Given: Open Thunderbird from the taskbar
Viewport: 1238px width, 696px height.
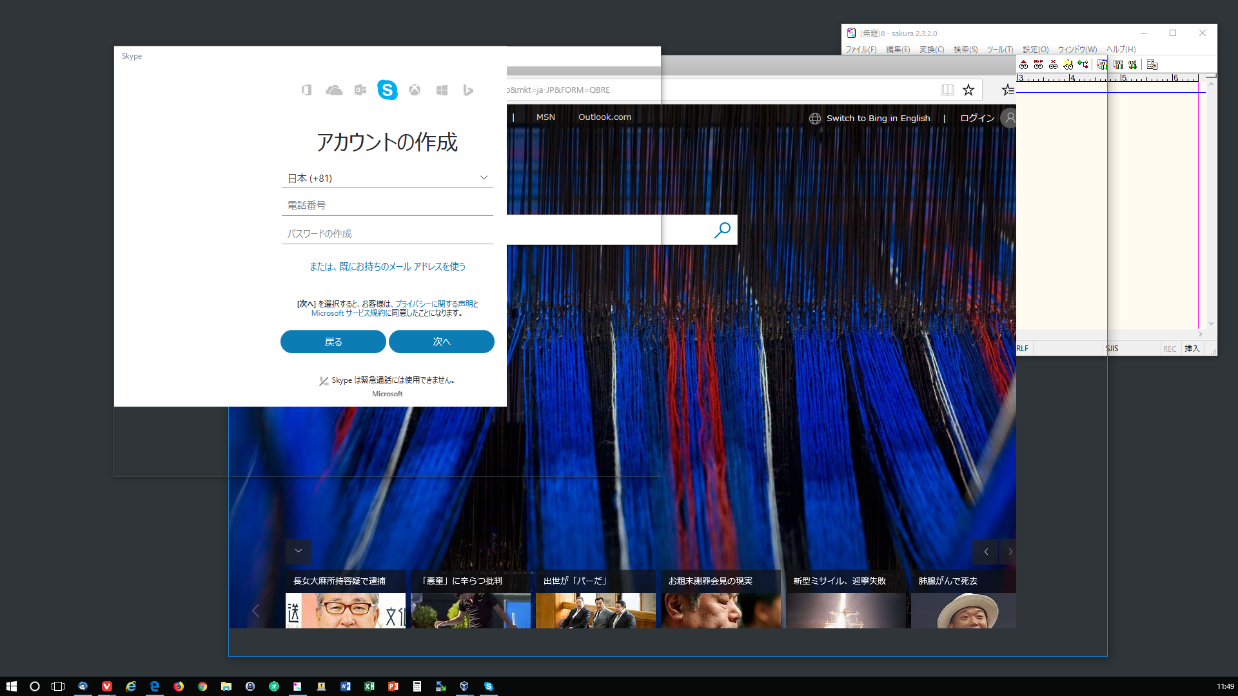Looking at the screenshot, I should click(x=83, y=686).
